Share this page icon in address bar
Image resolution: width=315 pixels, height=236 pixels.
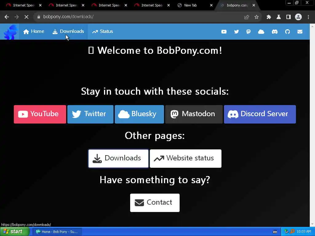(x=246, y=17)
